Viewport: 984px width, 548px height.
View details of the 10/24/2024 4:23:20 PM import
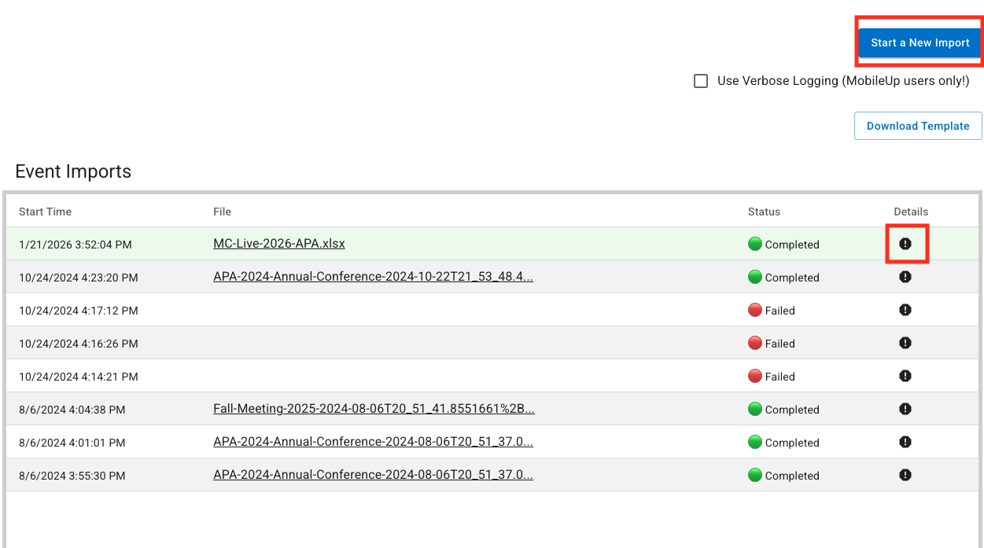[905, 277]
